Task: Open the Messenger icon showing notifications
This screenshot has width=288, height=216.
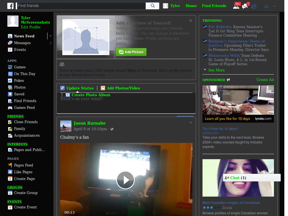Action: pos(244,6)
